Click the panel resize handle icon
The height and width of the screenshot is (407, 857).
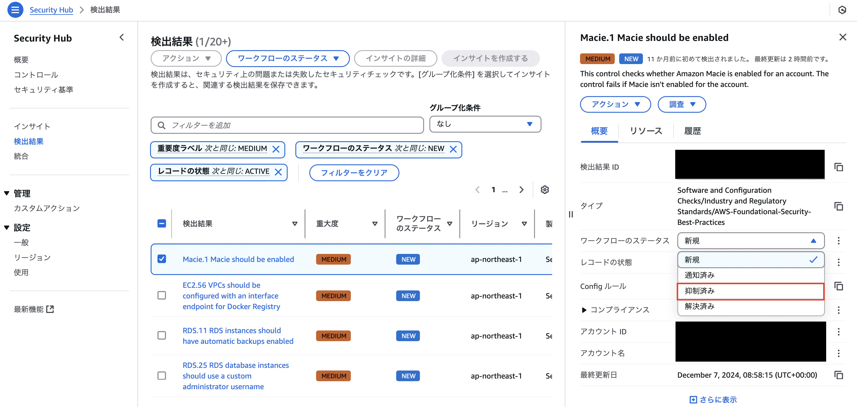pyautogui.click(x=571, y=214)
